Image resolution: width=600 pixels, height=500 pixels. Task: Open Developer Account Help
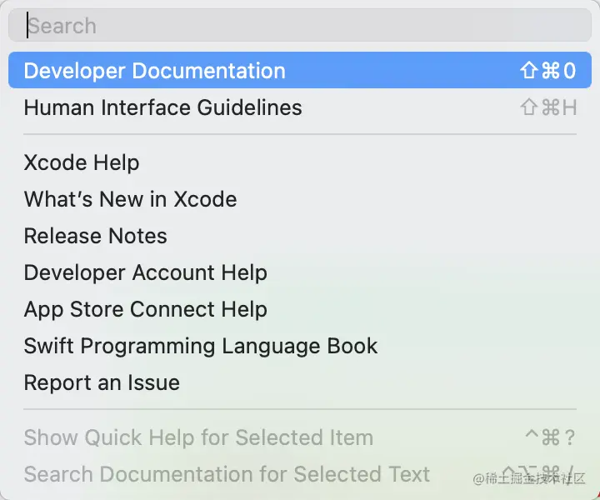(x=300, y=272)
